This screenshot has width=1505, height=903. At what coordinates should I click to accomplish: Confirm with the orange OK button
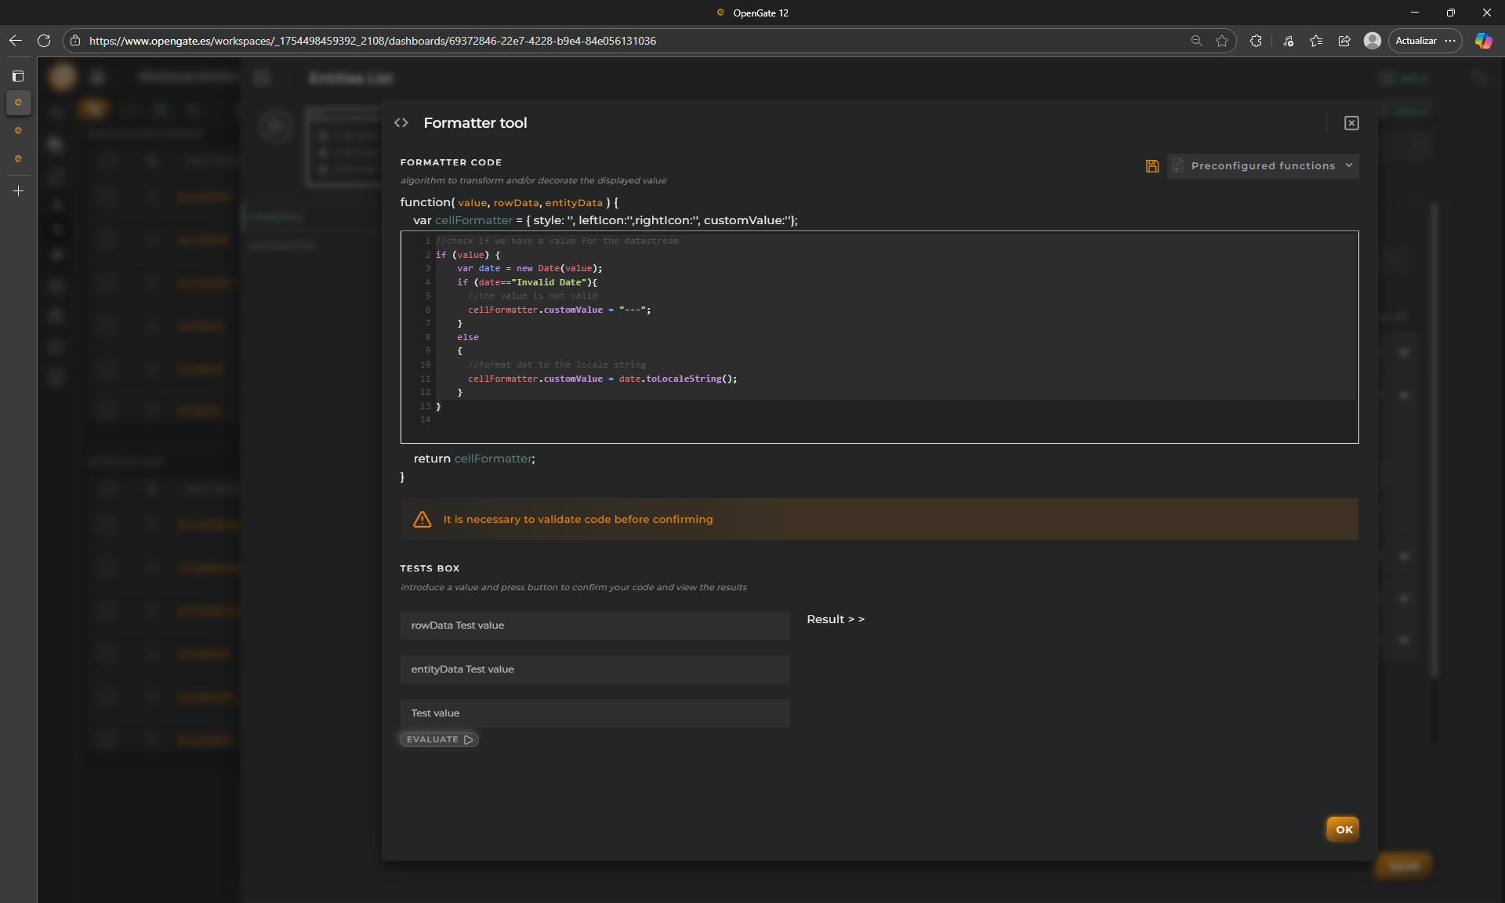point(1343,829)
